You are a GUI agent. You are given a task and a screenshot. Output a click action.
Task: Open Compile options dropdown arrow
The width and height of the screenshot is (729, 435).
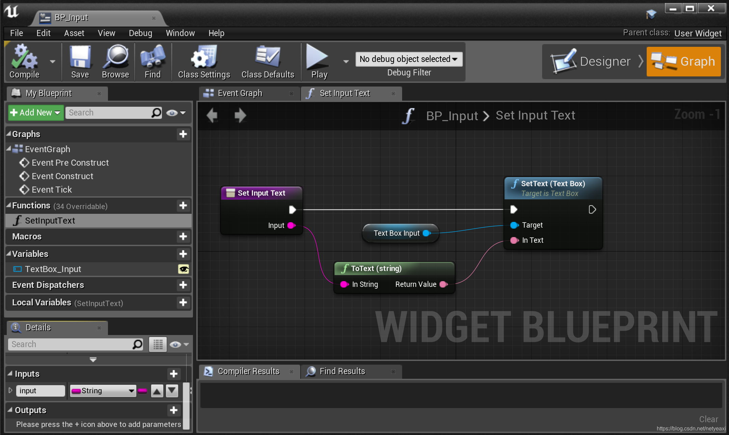click(x=52, y=62)
